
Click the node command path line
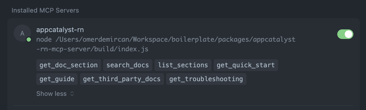(166, 40)
